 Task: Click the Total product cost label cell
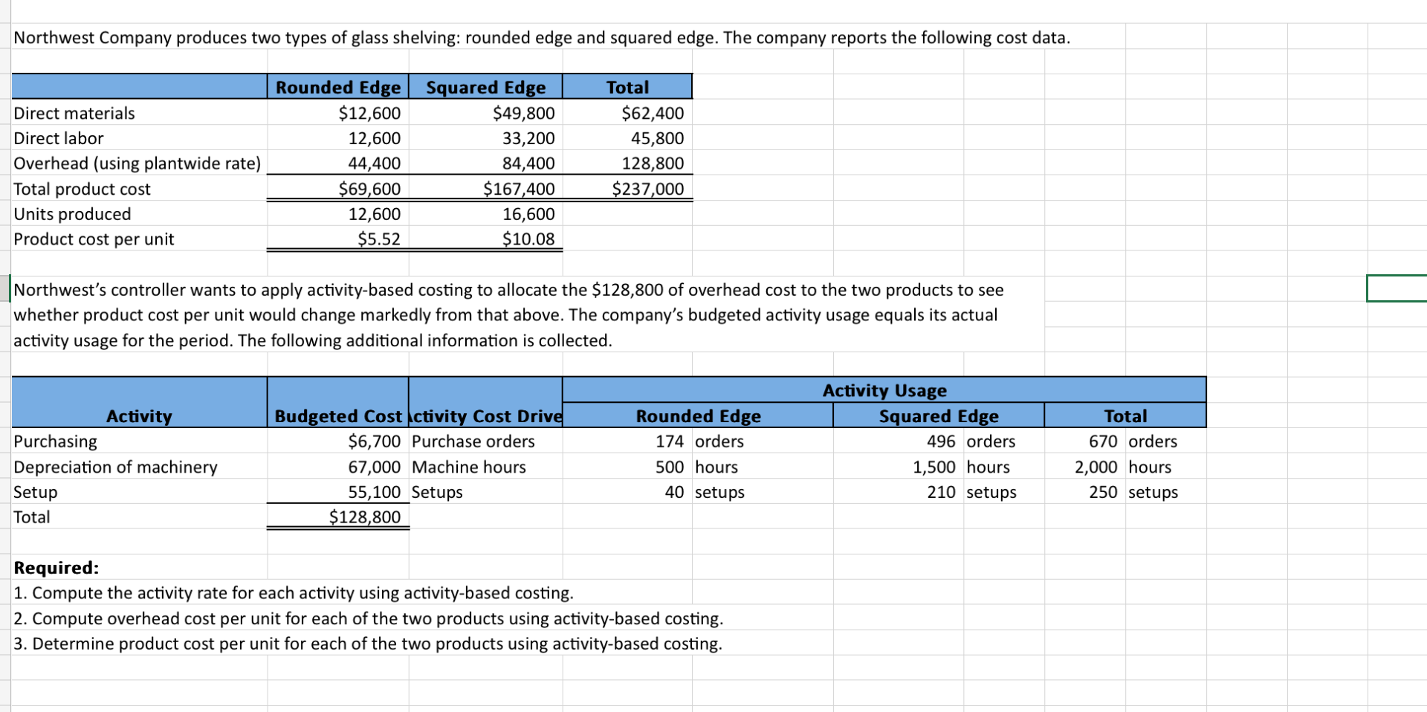pyautogui.click(x=82, y=189)
